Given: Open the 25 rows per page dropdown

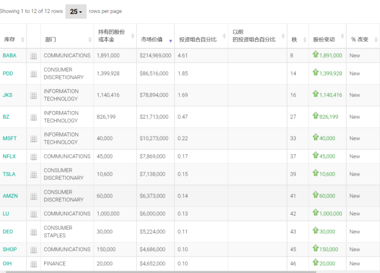Looking at the screenshot, I should [76, 11].
